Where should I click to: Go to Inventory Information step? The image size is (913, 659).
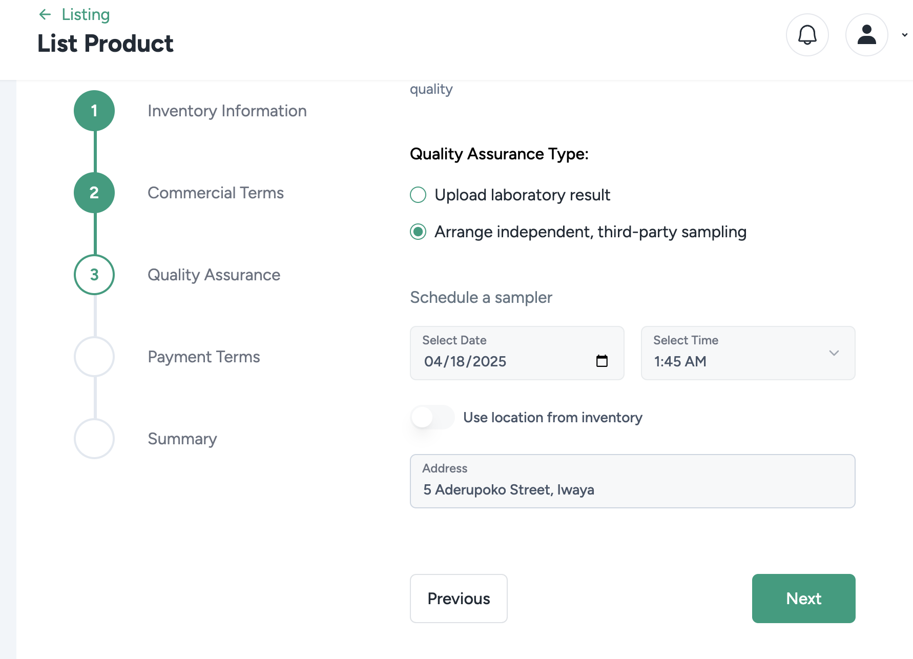[227, 111]
